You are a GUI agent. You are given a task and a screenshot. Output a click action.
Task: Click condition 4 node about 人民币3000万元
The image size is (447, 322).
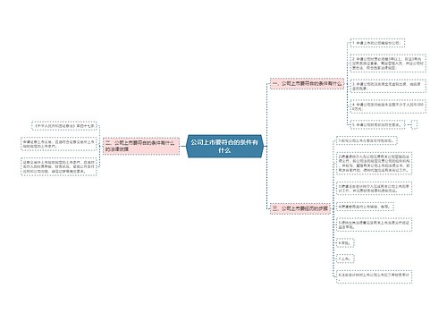pyautogui.click(x=388, y=106)
